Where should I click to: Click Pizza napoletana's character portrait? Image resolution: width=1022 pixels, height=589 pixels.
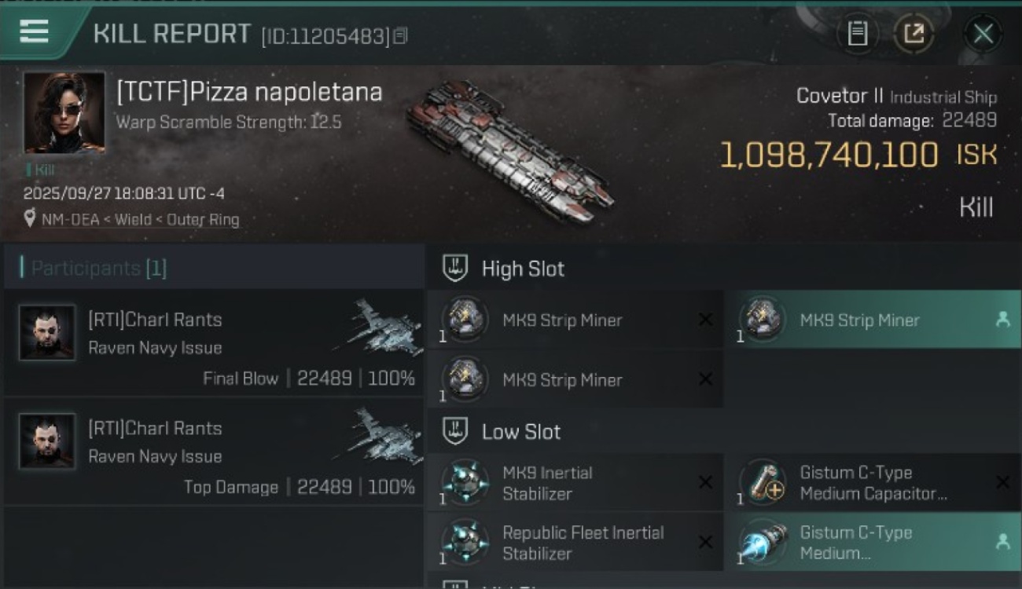pos(64,112)
